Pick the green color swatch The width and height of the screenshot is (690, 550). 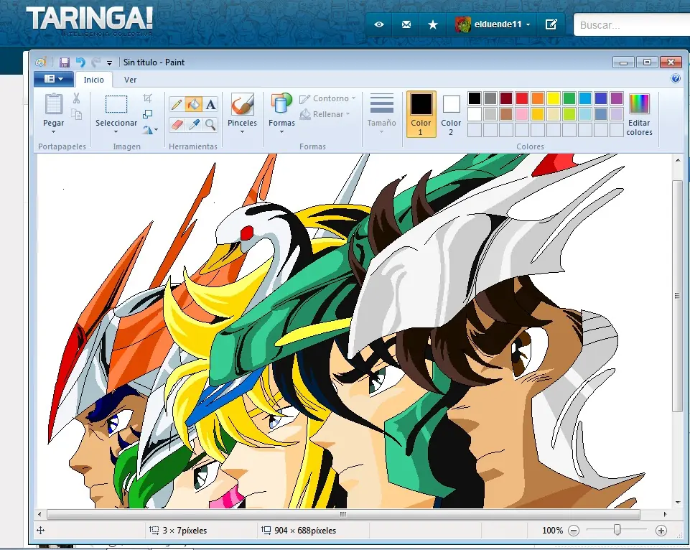[569, 98]
